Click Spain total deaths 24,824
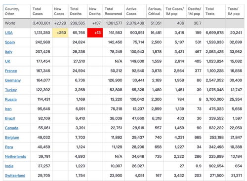This screenshot has height=181, width=247. coord(79,42)
